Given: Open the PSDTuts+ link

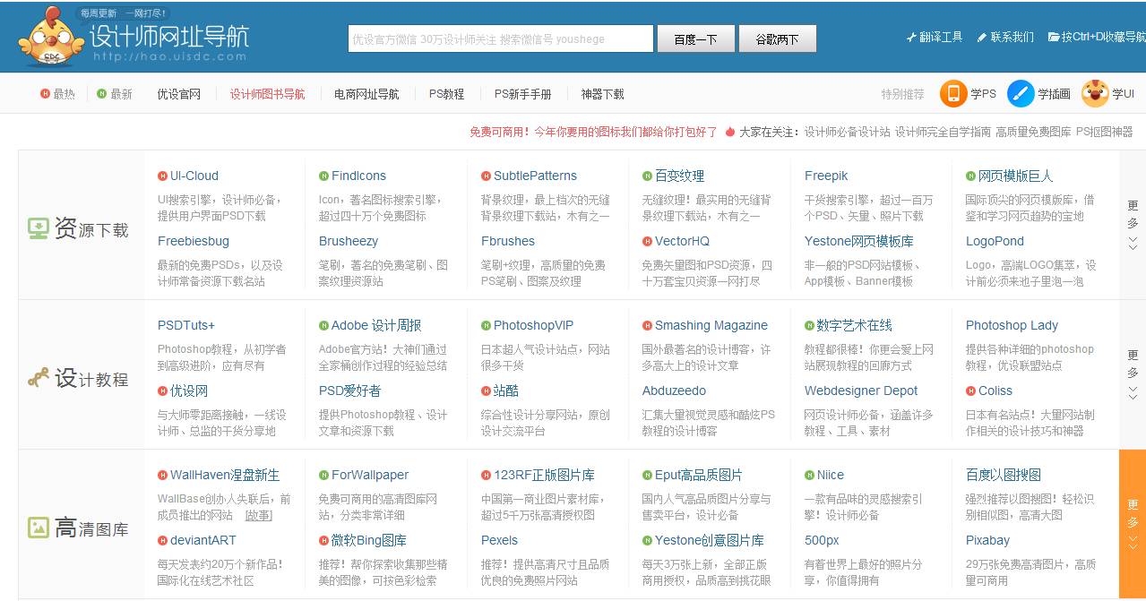Looking at the screenshot, I should click(186, 326).
